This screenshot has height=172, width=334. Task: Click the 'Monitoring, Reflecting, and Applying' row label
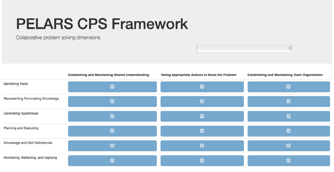(x=30, y=158)
